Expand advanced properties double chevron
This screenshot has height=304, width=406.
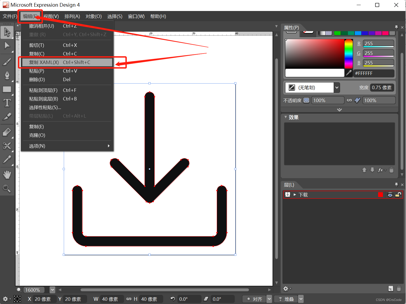(340, 110)
